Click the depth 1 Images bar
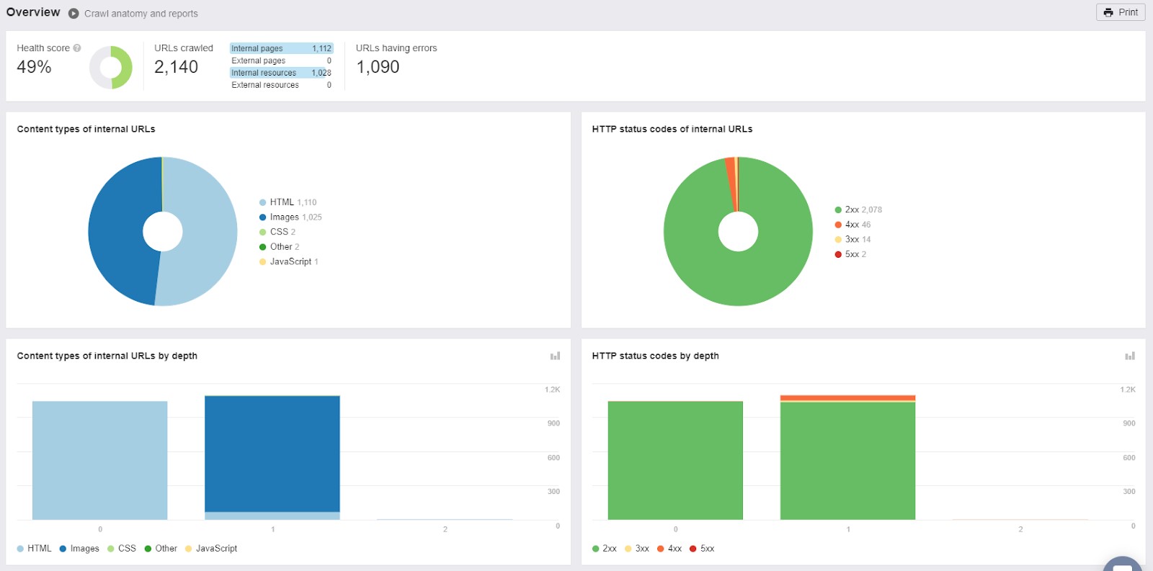 click(x=272, y=454)
